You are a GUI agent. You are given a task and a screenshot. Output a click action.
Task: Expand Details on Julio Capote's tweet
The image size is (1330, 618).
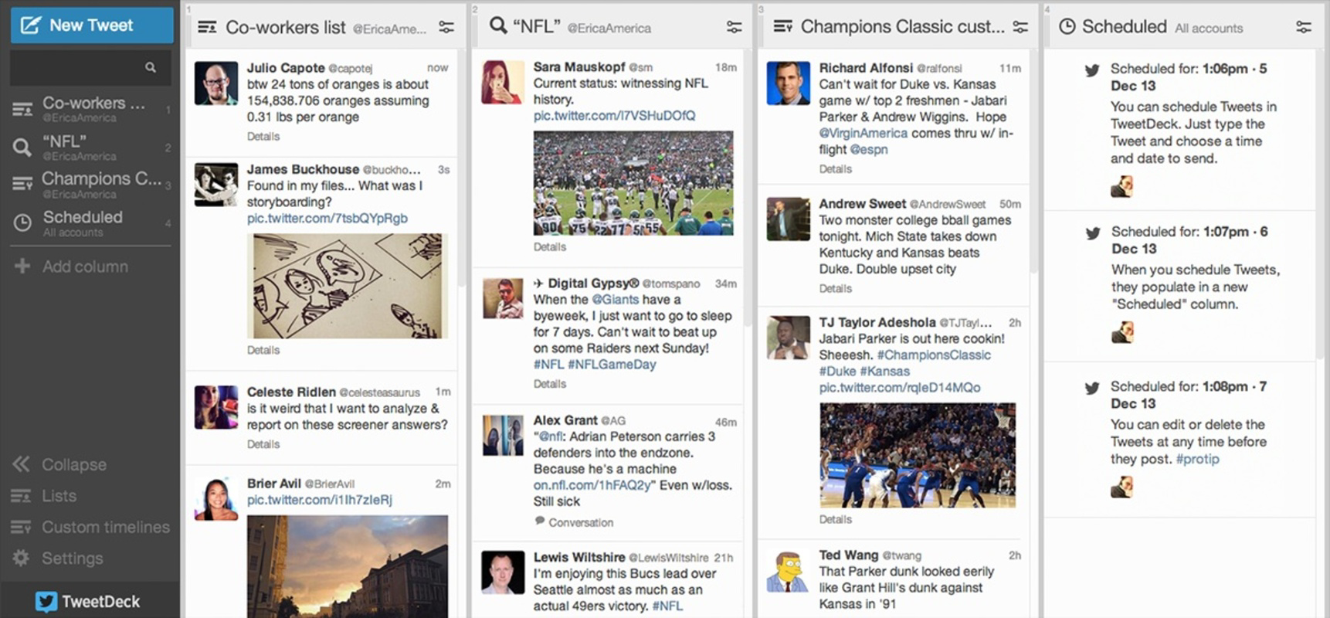[263, 136]
